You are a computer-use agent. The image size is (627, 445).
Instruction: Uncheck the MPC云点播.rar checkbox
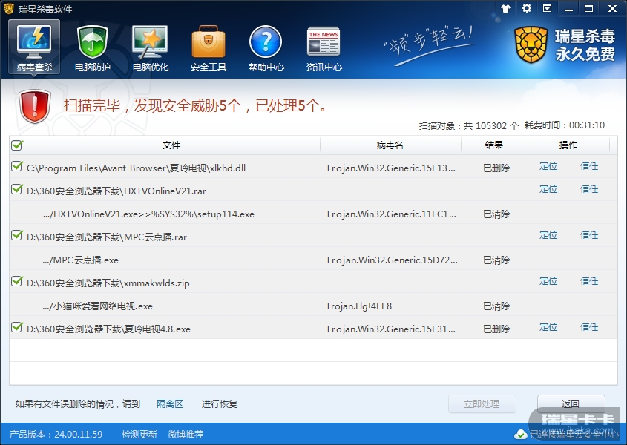(17, 235)
